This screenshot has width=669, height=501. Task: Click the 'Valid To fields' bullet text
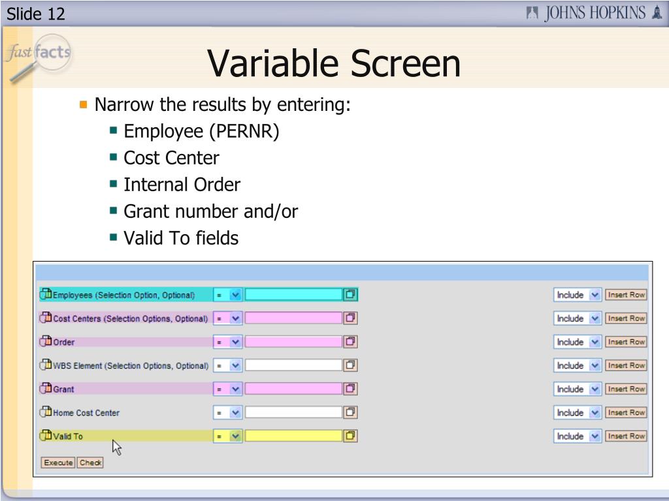[181, 238]
